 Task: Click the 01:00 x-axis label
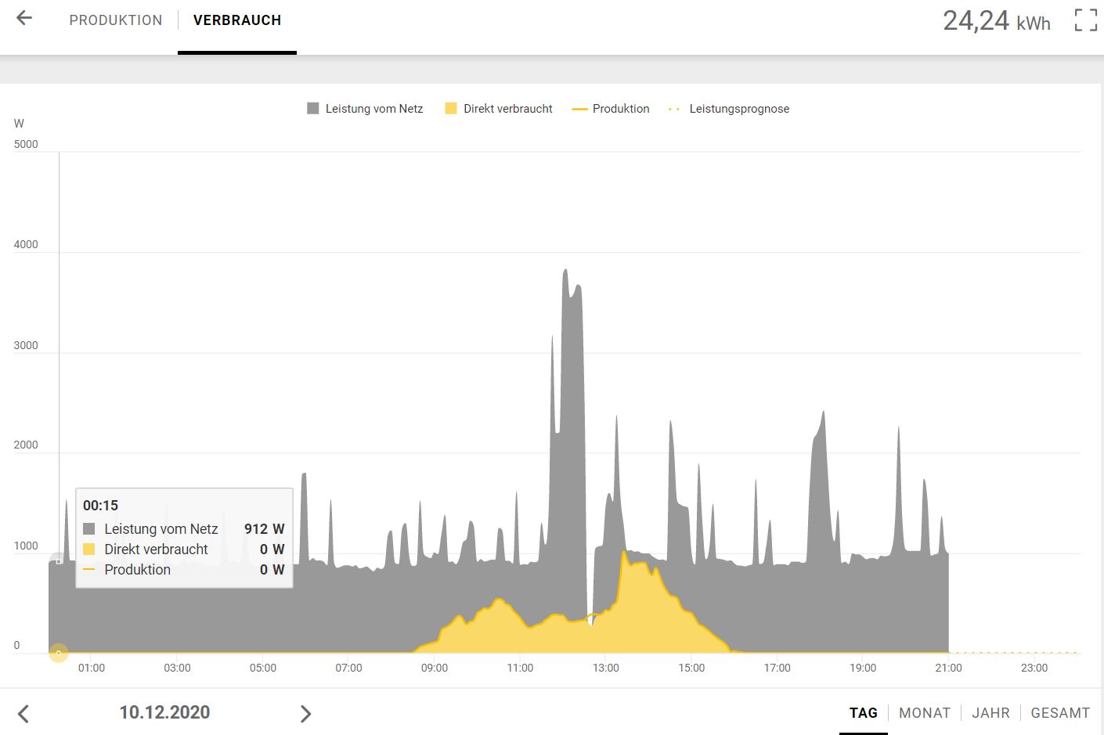[92, 668]
